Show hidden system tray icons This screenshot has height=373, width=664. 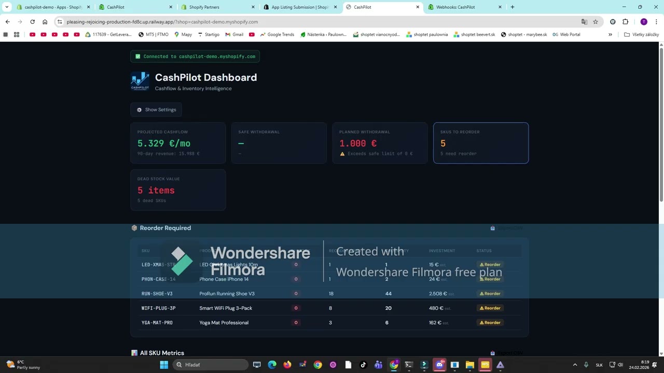coord(575,365)
